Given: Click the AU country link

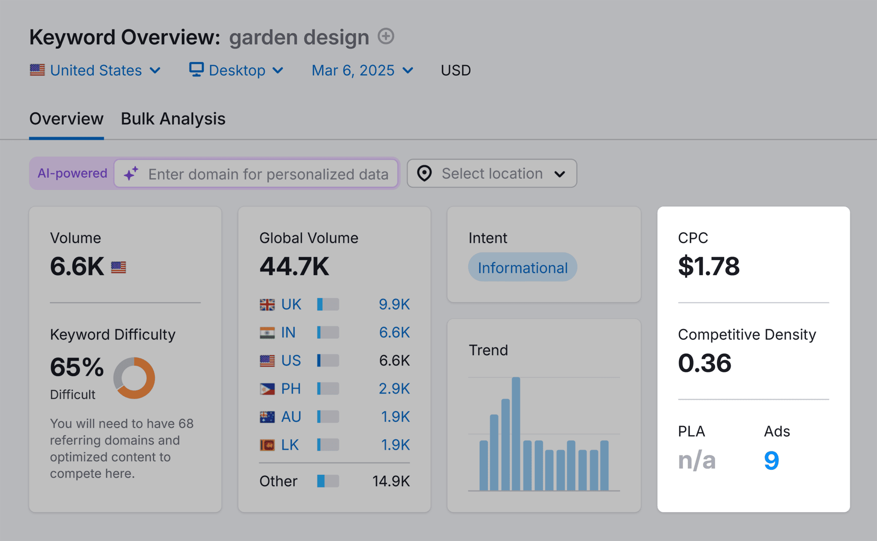Looking at the screenshot, I should pyautogui.click(x=291, y=417).
